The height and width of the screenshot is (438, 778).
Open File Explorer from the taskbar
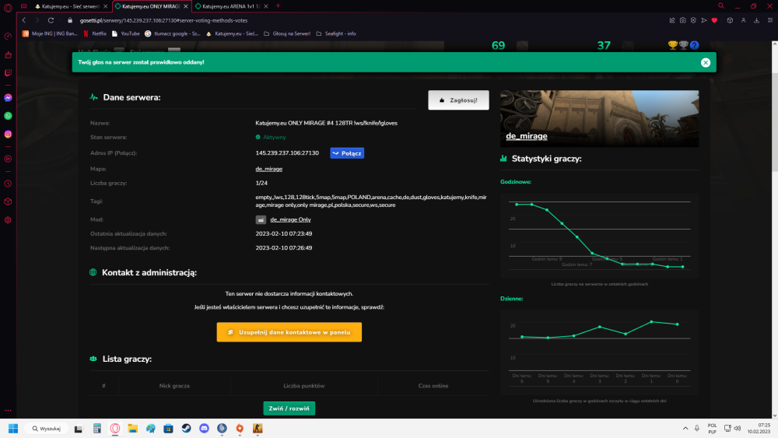click(132, 429)
